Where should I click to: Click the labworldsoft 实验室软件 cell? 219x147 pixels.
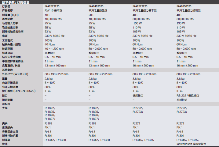click(191, 144)
